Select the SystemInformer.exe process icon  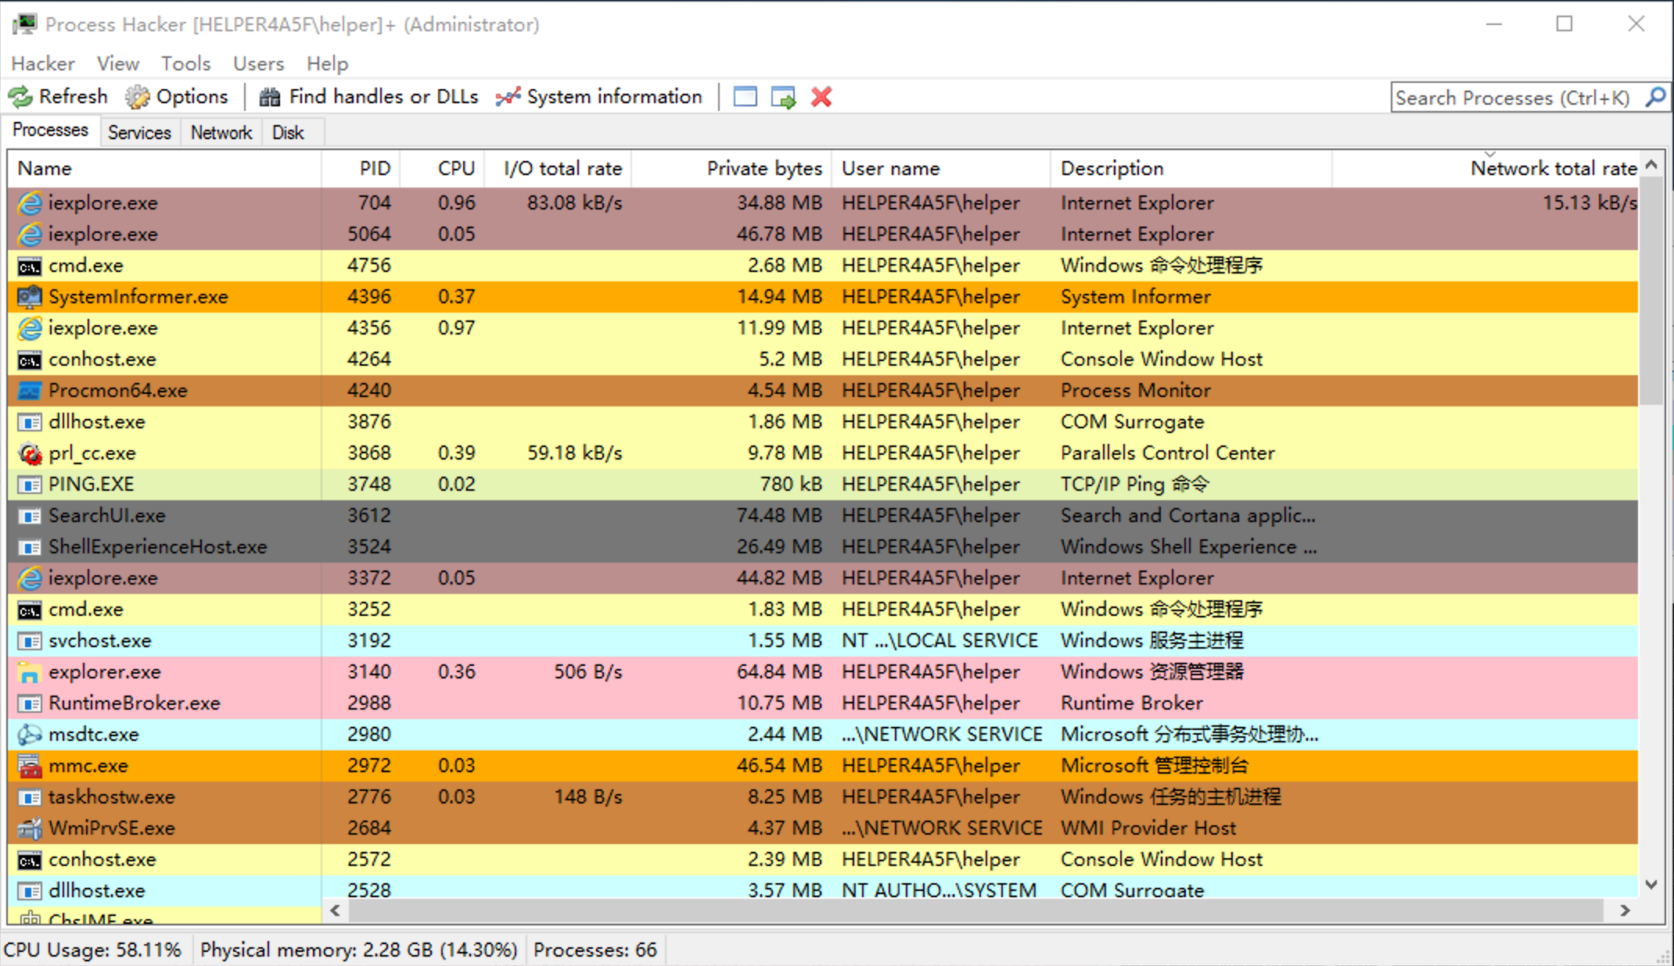click(x=30, y=297)
